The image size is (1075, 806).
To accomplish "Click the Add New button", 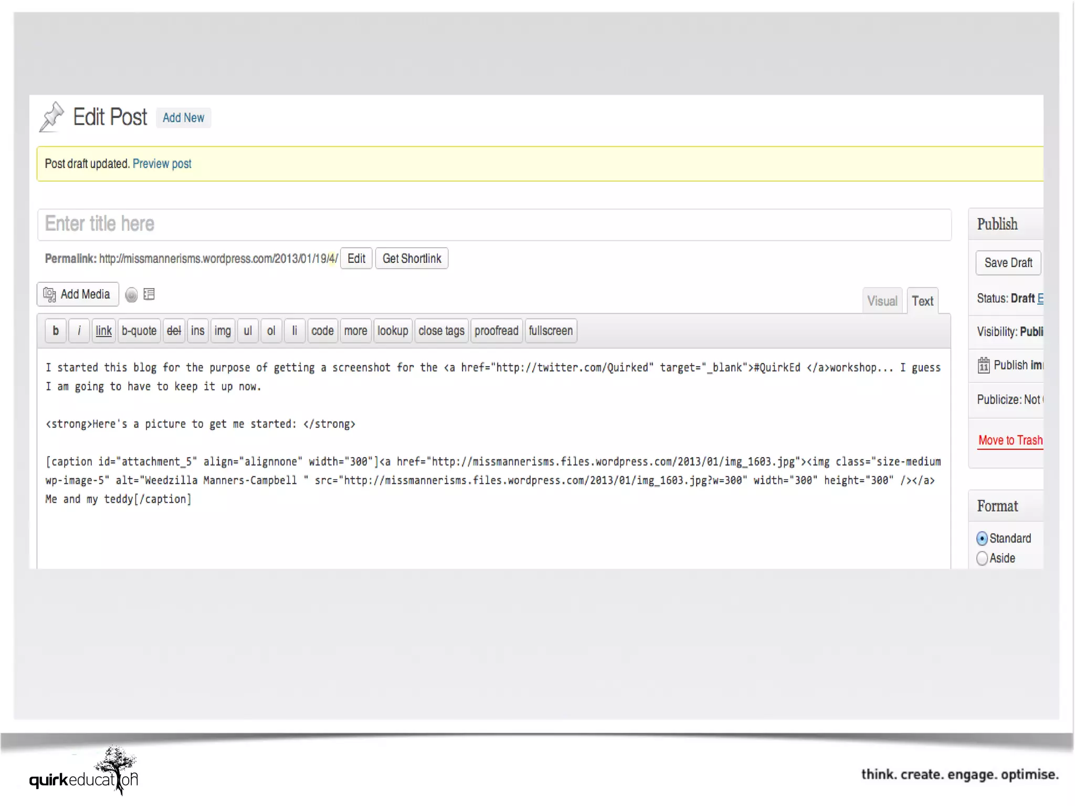I will [x=183, y=118].
